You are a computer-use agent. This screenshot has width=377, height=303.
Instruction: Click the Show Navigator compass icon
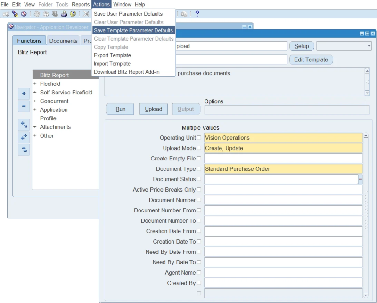click(24, 14)
